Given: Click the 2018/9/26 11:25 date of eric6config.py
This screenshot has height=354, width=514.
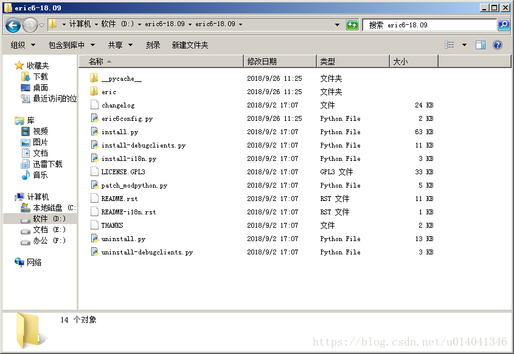Looking at the screenshot, I should coord(274,118).
